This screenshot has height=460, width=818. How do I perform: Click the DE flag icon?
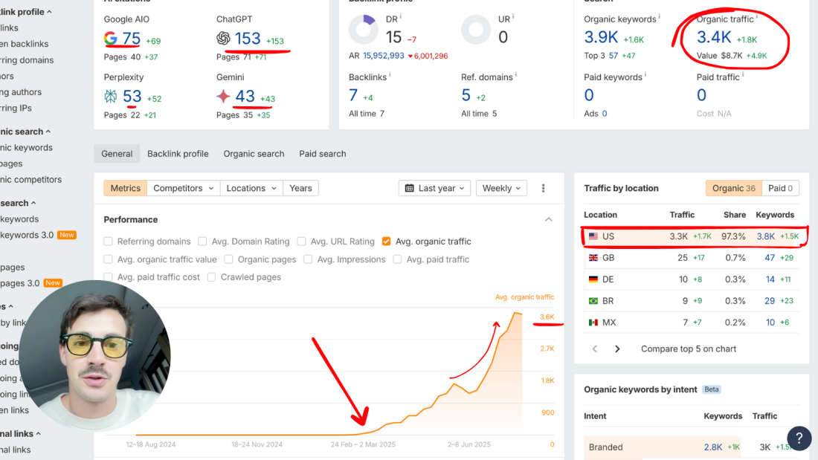pos(593,279)
